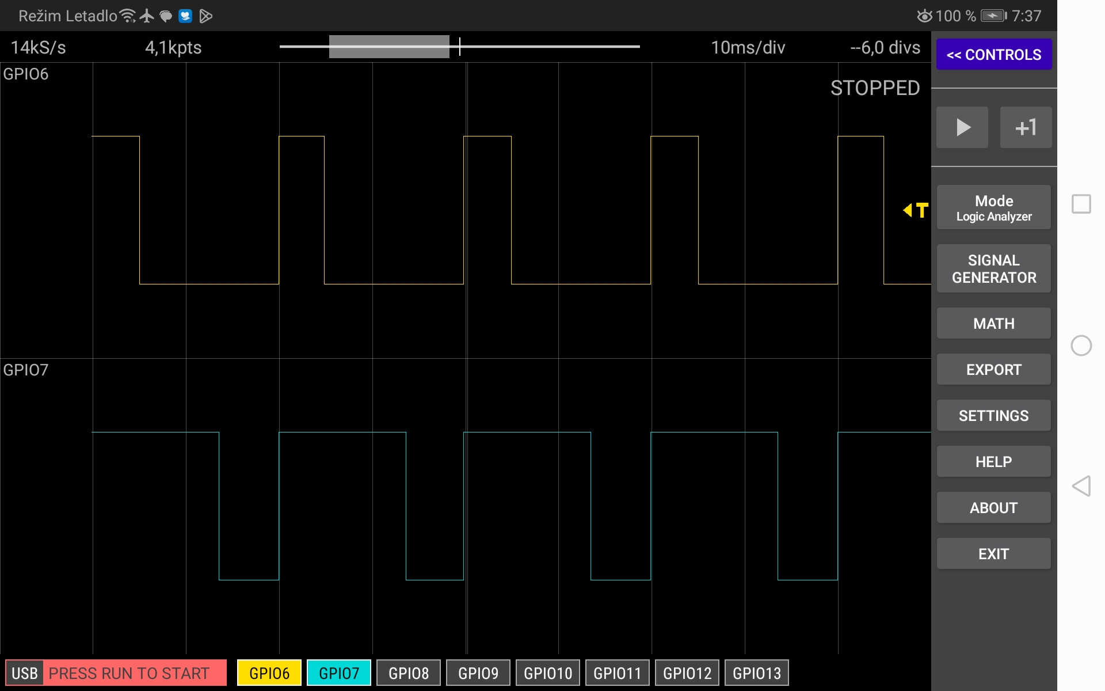Tap the Android back navigation button
The width and height of the screenshot is (1105, 691).
pyautogui.click(x=1083, y=487)
